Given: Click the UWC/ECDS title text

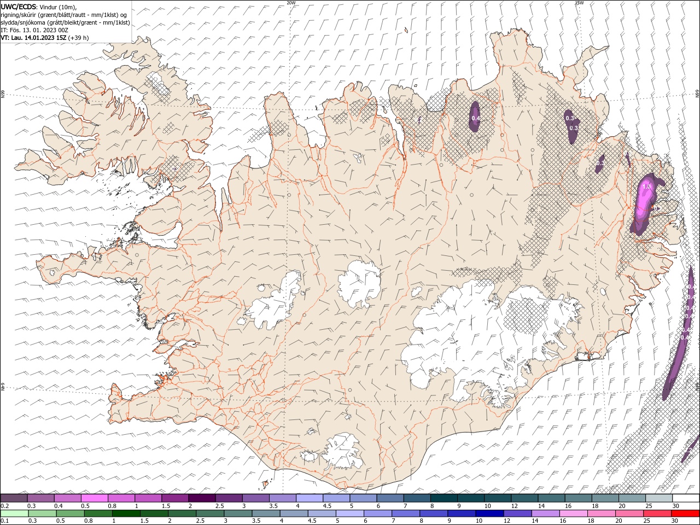Looking at the screenshot, I should [x=19, y=7].
